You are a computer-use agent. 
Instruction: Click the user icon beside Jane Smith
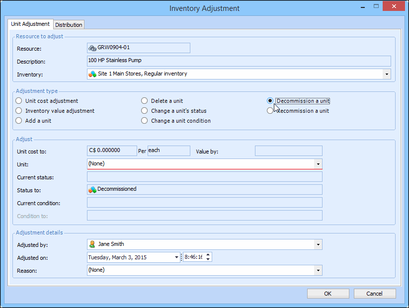point(92,244)
